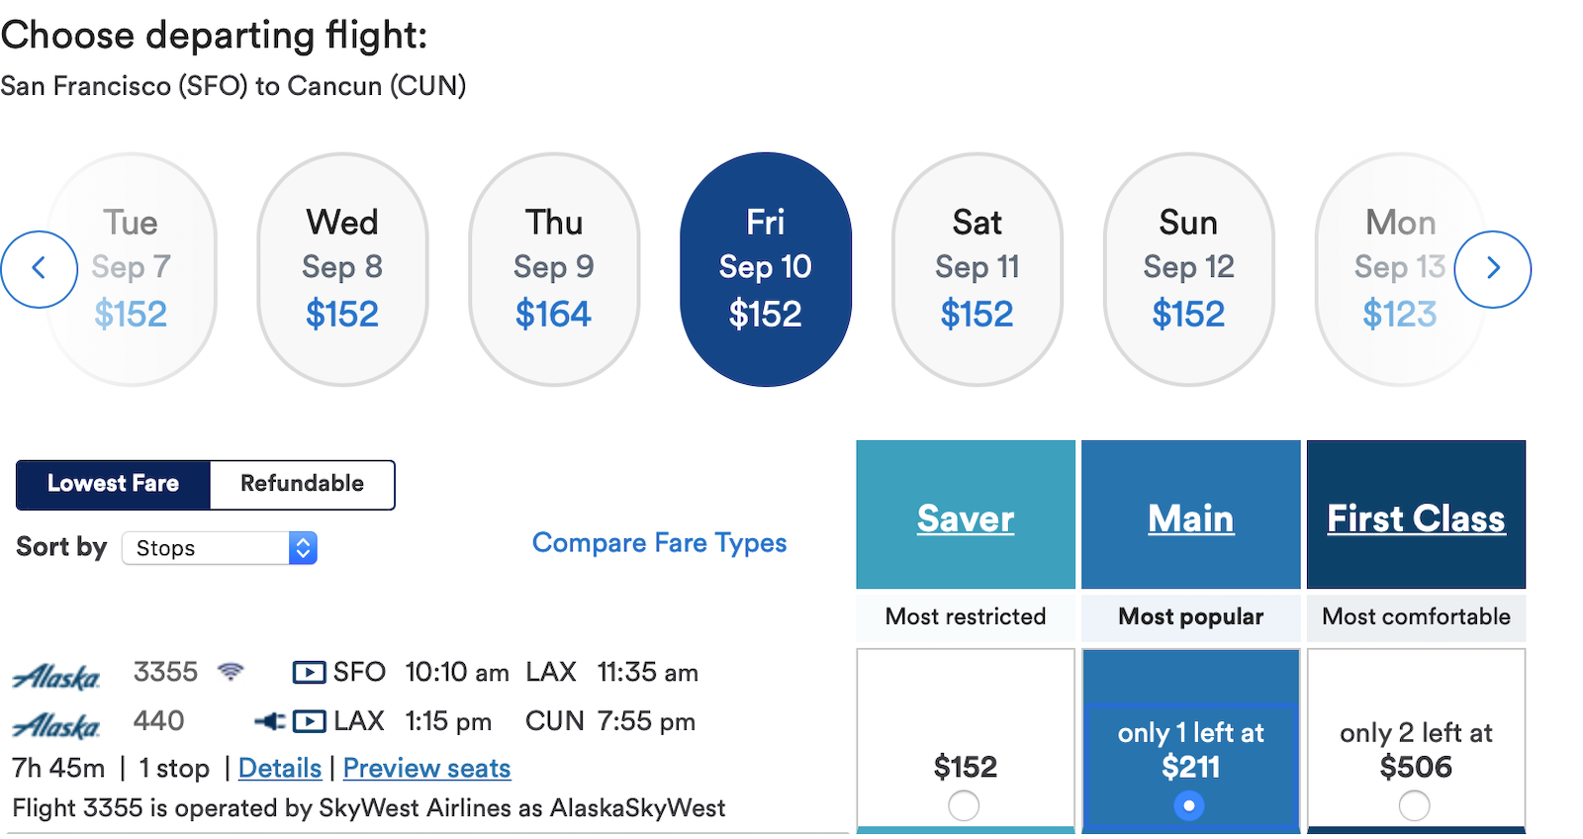Select the $211 Main fare radio button
This screenshot has height=839, width=1583.
pyautogui.click(x=1189, y=805)
